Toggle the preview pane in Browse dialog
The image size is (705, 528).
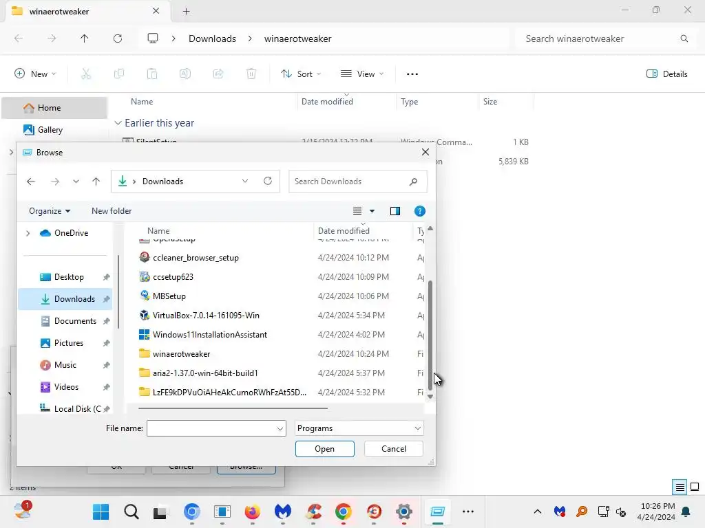coord(394,211)
